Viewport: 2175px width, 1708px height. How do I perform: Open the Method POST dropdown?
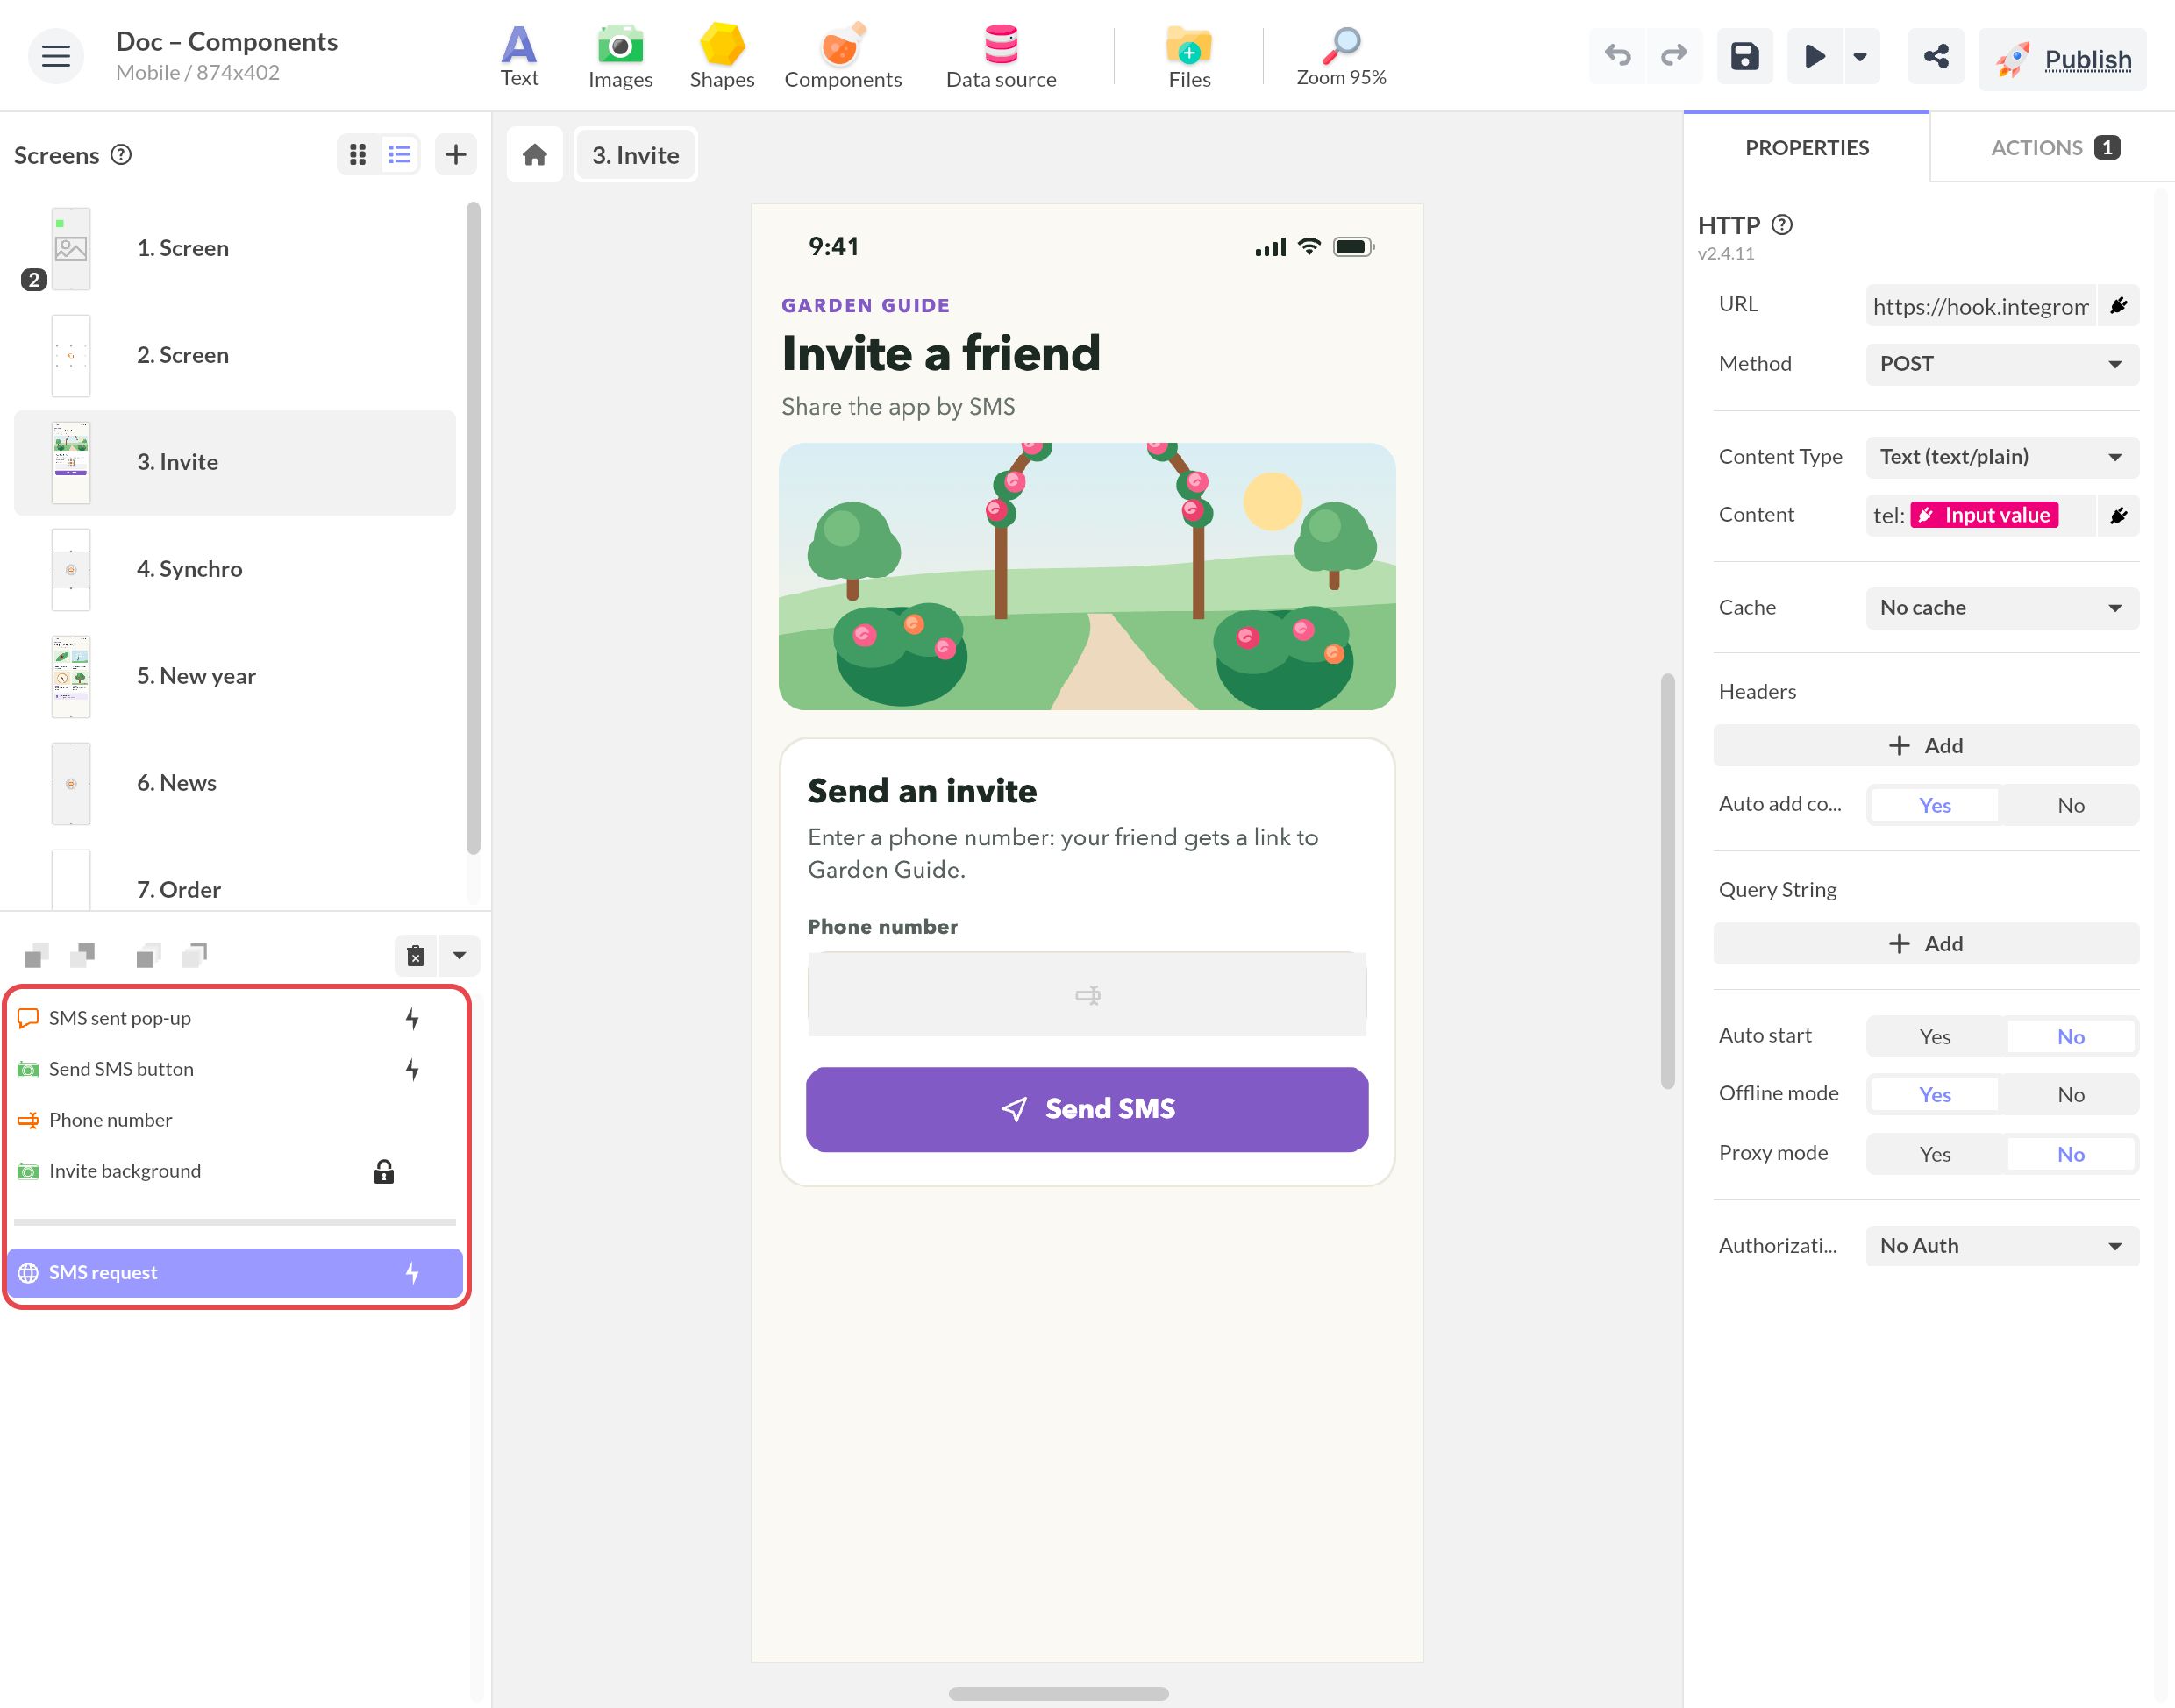pyautogui.click(x=2002, y=364)
